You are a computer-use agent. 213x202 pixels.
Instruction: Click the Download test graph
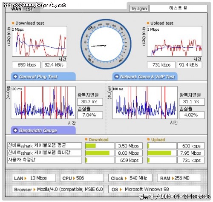(40, 41)
